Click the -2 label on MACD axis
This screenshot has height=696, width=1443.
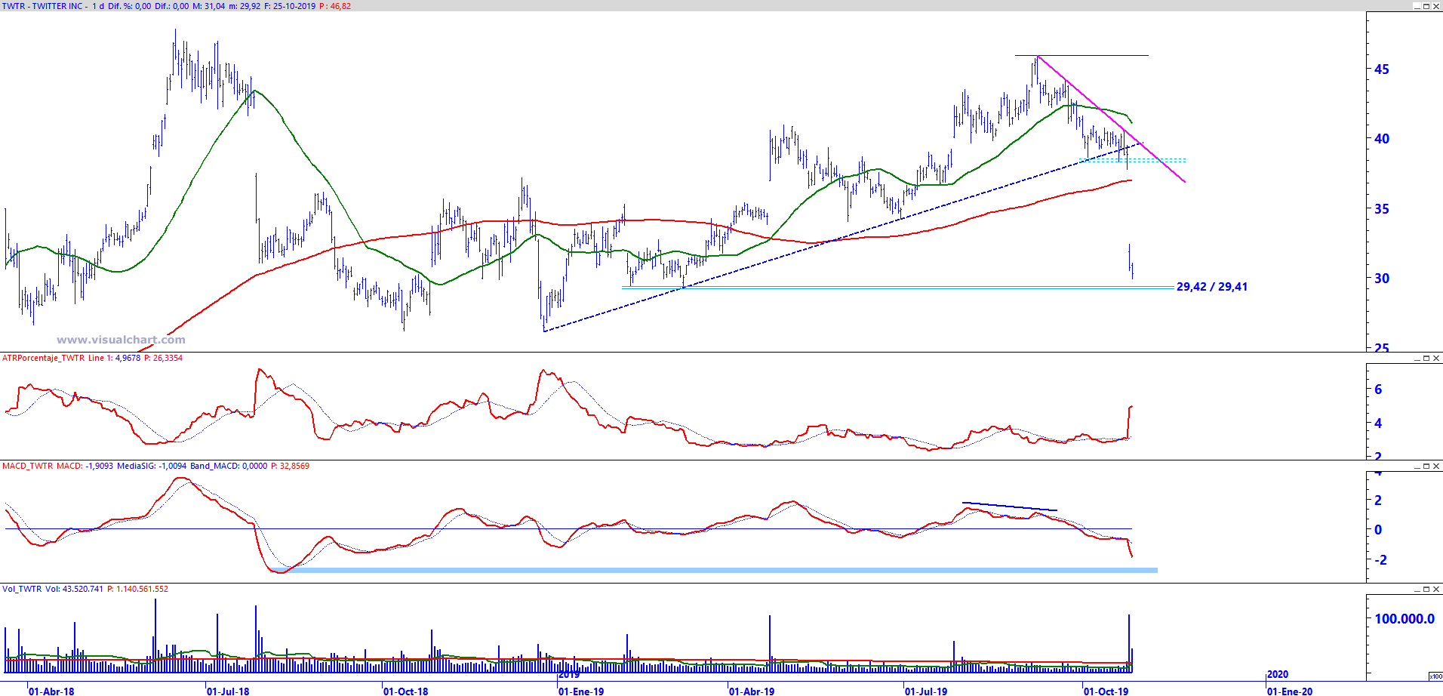(x=1380, y=560)
